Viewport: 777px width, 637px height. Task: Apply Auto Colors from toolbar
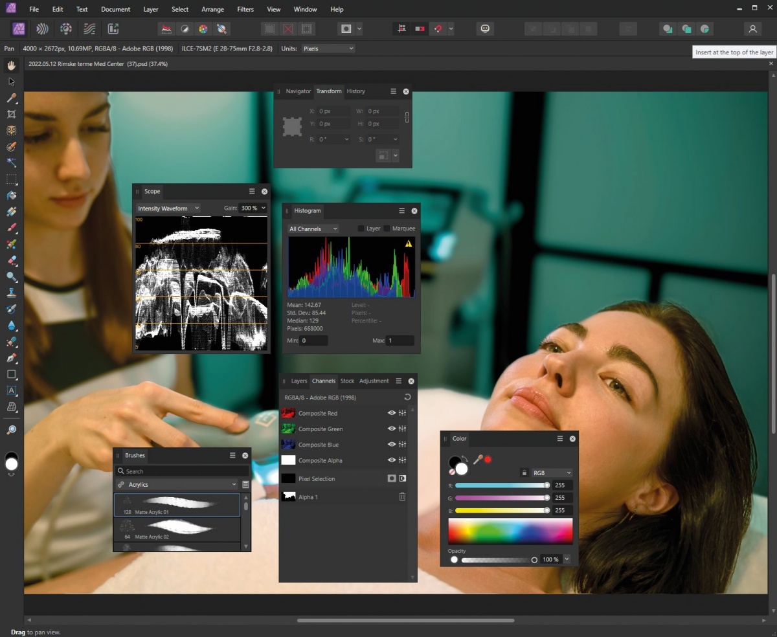tap(203, 28)
